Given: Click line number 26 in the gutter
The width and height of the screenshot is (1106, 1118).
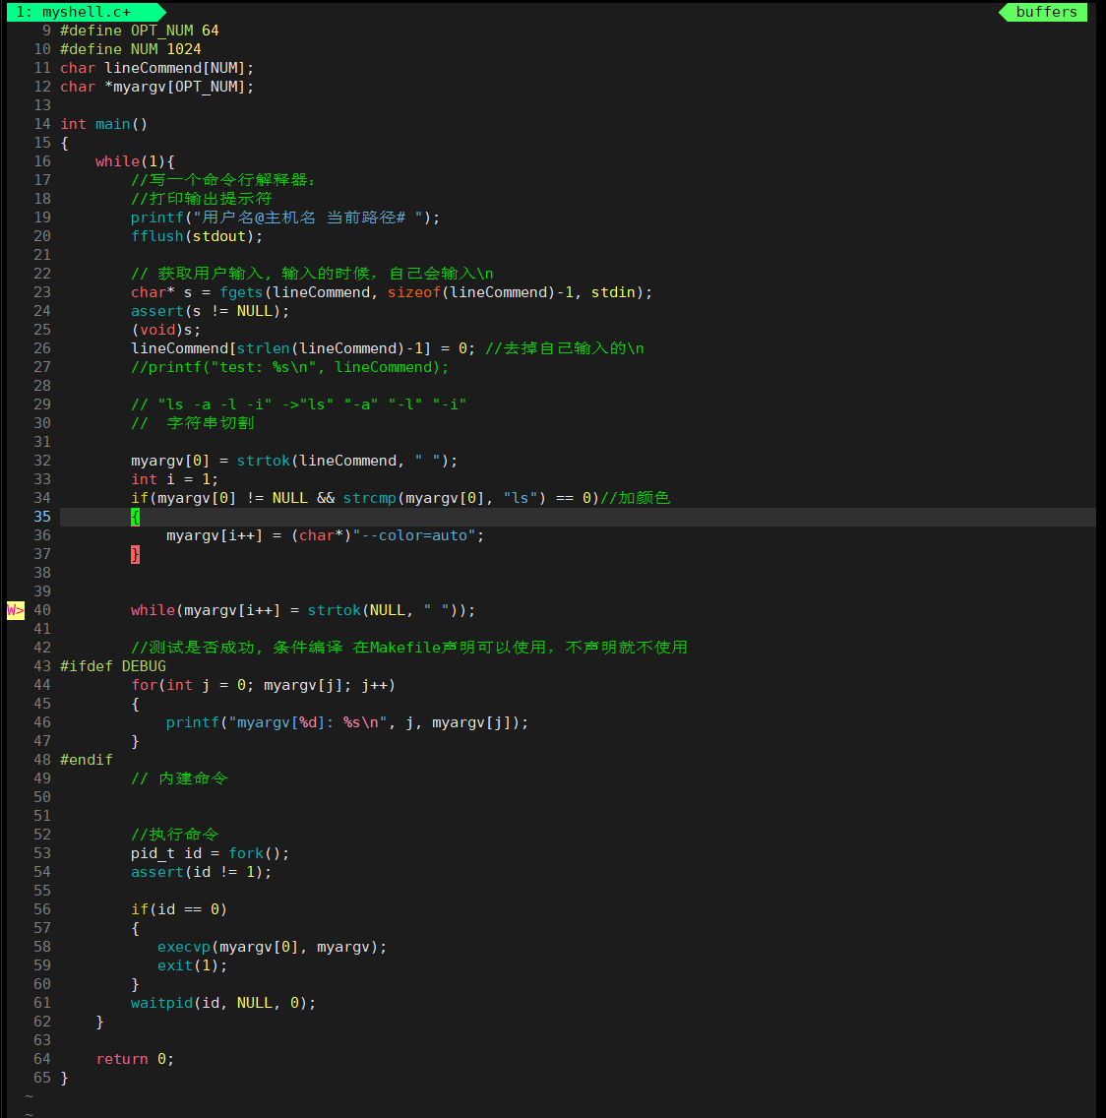Looking at the screenshot, I should click(42, 348).
